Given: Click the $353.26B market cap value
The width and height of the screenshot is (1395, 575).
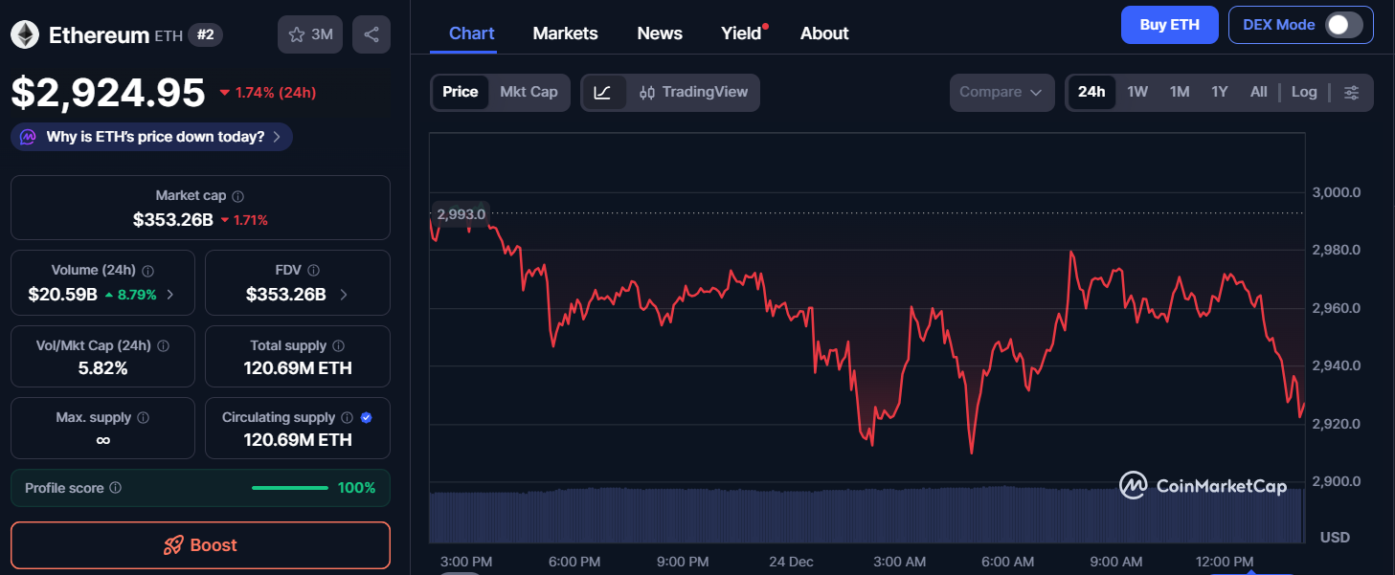Looking at the screenshot, I should (173, 219).
